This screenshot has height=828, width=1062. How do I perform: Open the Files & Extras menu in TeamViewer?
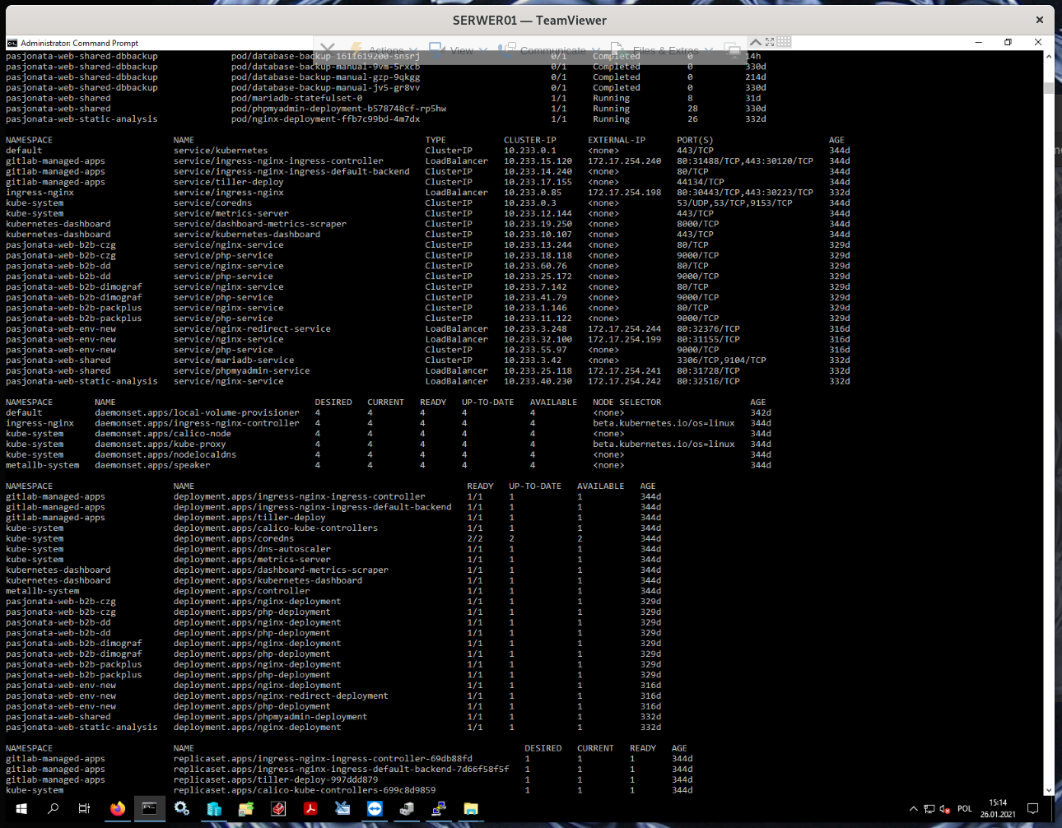663,50
